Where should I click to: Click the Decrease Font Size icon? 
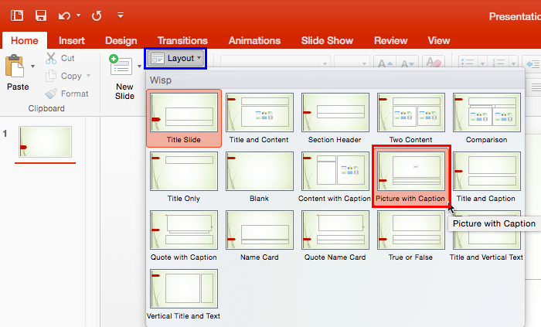click(407, 63)
